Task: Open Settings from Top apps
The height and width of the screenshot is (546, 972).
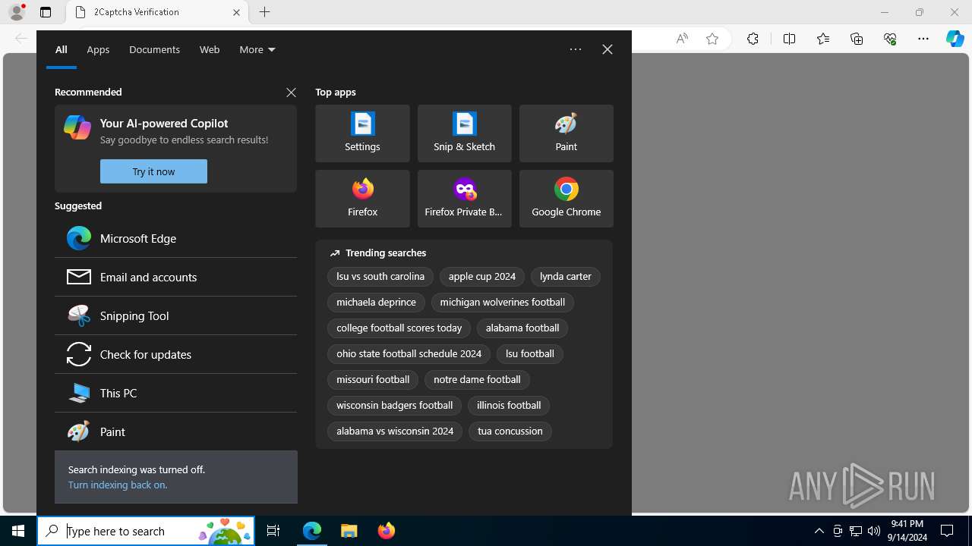Action: (362, 133)
